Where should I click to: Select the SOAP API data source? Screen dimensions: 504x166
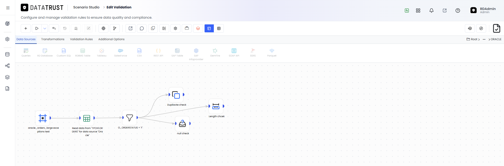point(234,53)
